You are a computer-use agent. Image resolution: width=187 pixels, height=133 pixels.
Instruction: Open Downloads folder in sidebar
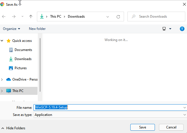tap(23, 59)
